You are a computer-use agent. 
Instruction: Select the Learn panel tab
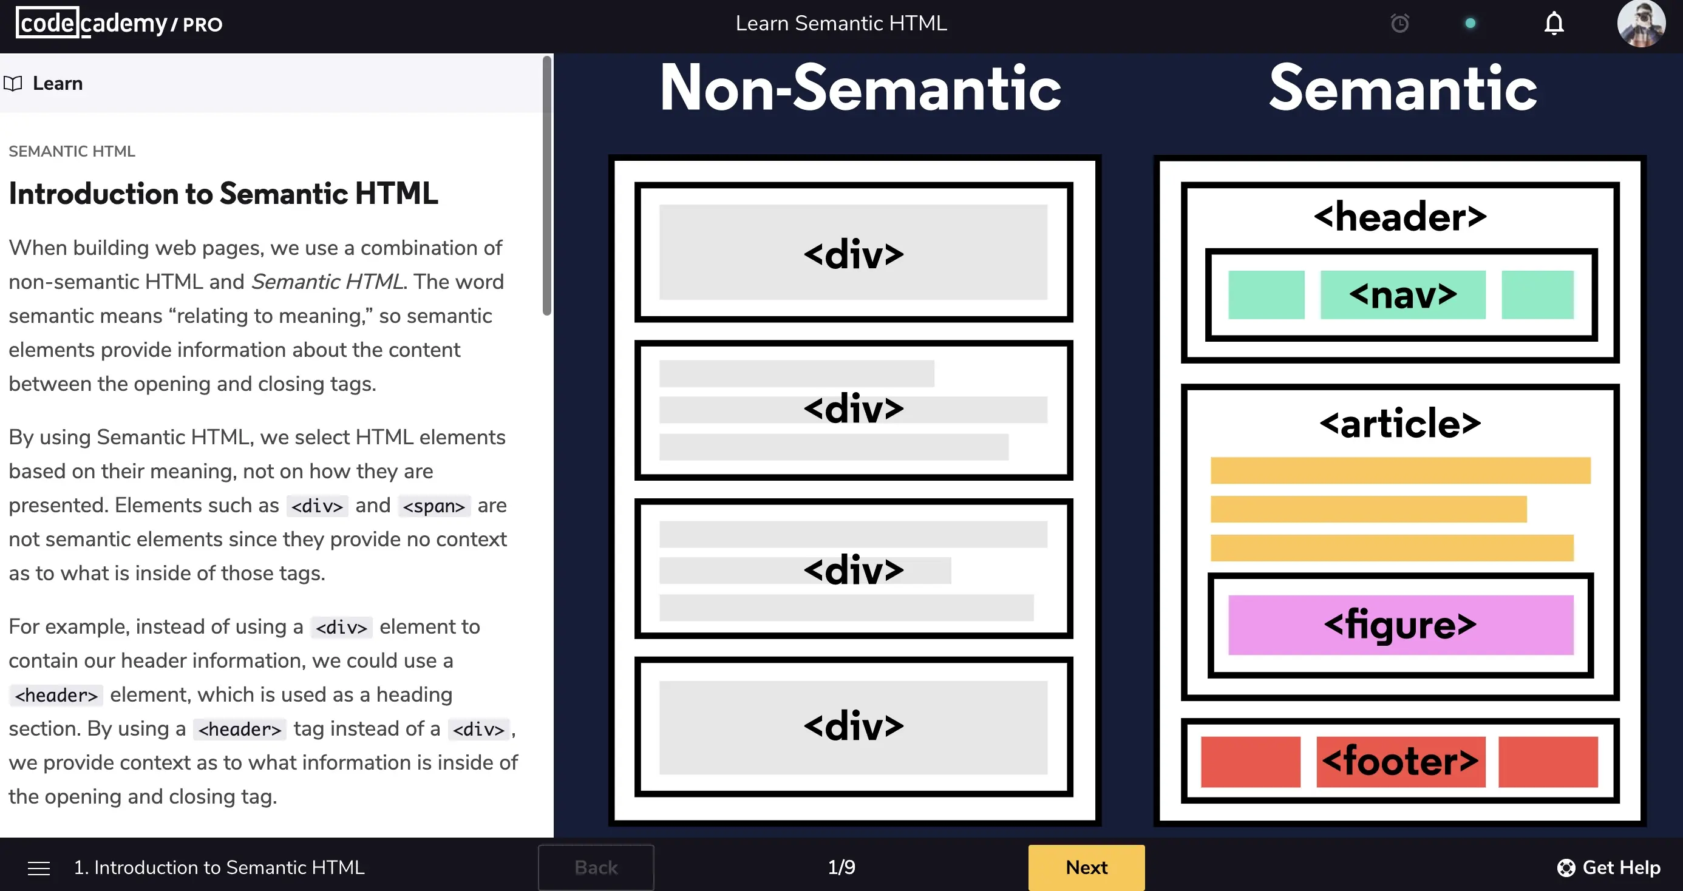click(58, 84)
